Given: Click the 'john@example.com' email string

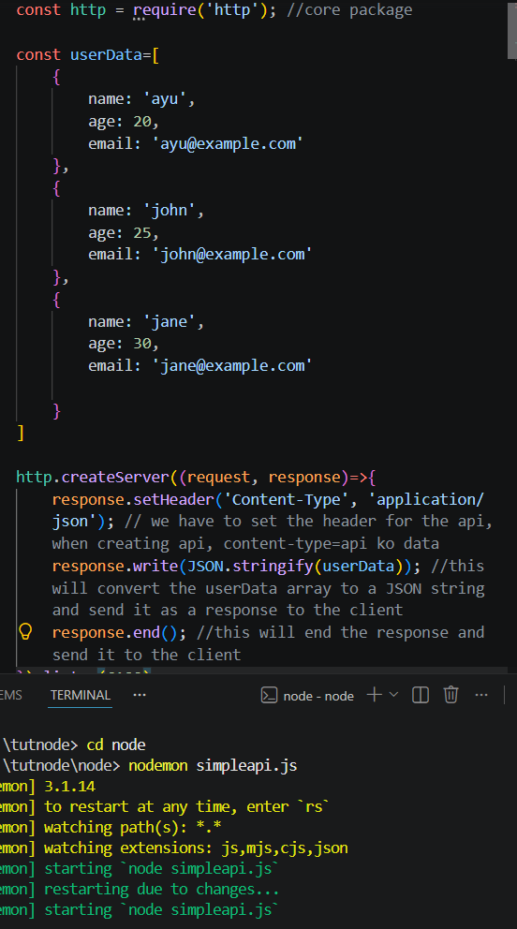Looking at the screenshot, I should [232, 254].
